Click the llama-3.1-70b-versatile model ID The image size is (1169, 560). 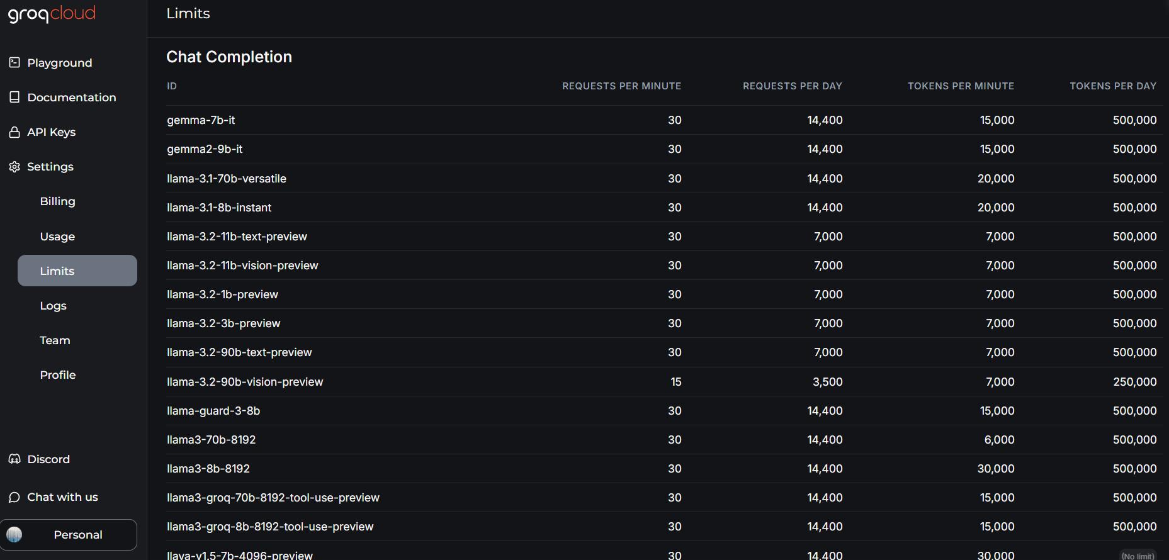227,179
